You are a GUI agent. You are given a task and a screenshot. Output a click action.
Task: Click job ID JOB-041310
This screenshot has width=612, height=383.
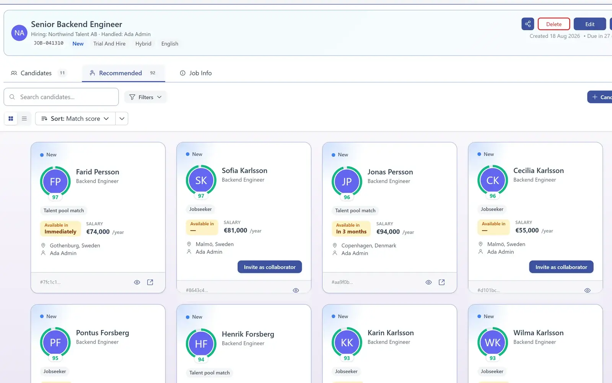click(49, 43)
